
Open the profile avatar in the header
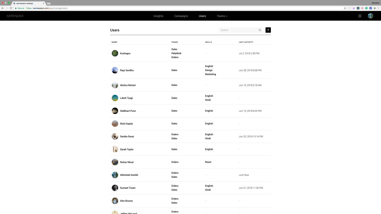click(371, 16)
